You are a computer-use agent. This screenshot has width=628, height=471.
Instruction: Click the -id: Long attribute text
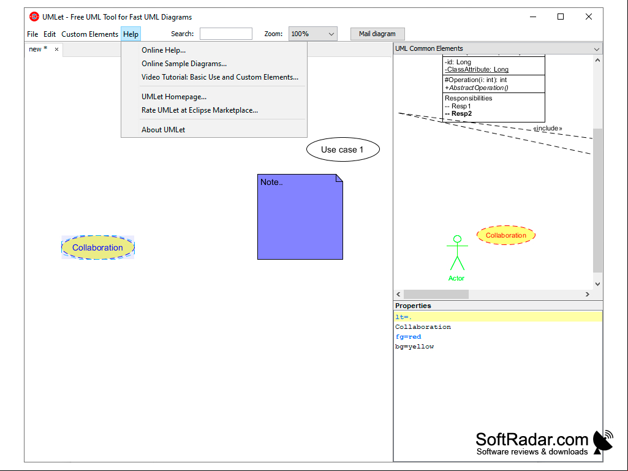[x=458, y=62]
